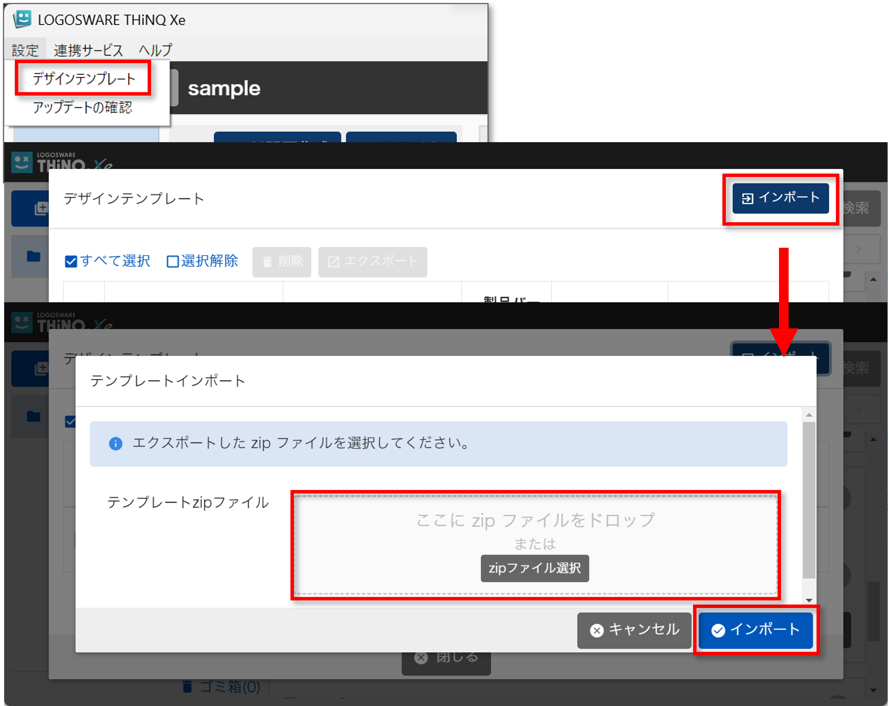Click the LOGOSWARE THiNQ Xe title bar app icon
The image size is (888, 706).
(x=22, y=19)
